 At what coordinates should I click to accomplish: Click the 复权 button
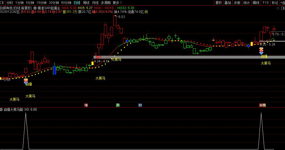(x=218, y=3)
